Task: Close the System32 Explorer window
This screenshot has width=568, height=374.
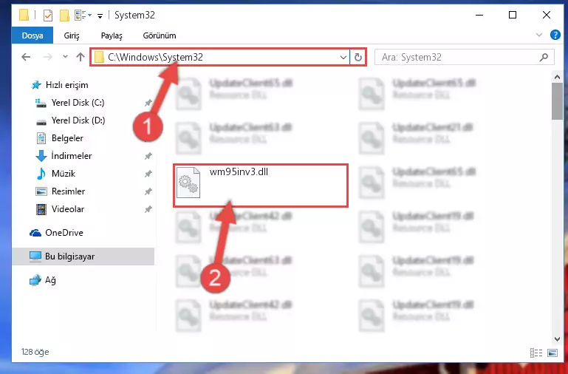Action: click(x=547, y=16)
